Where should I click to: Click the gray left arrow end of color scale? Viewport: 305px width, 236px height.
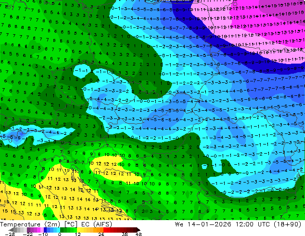[11, 230]
